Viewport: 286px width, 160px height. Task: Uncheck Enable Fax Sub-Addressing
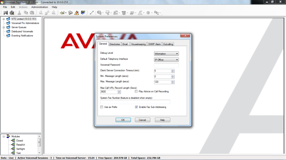[136, 107]
